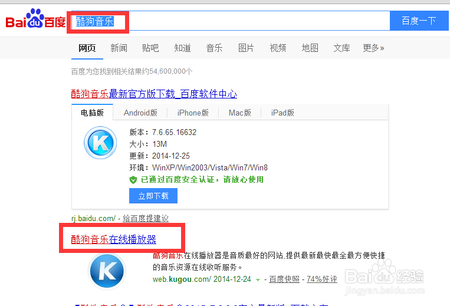Screen dimensions: 450x306
Task: Open the 酷狗音乐在线播放器 result link
Action: (x=114, y=239)
